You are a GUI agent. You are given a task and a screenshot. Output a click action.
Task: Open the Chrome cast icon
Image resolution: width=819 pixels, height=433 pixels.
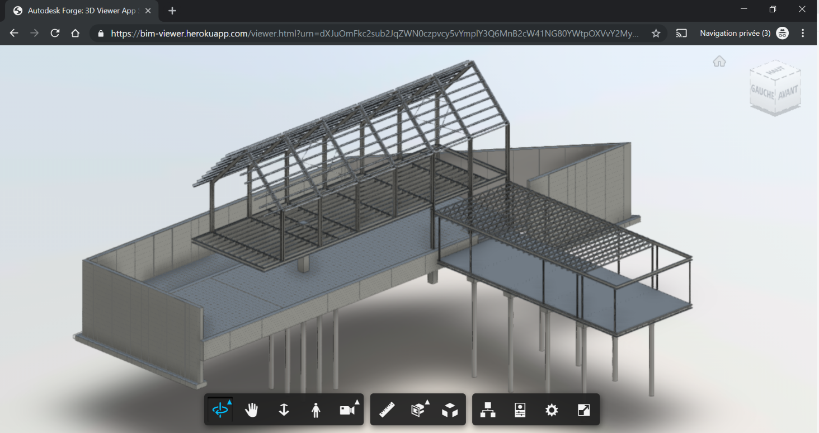click(x=681, y=33)
